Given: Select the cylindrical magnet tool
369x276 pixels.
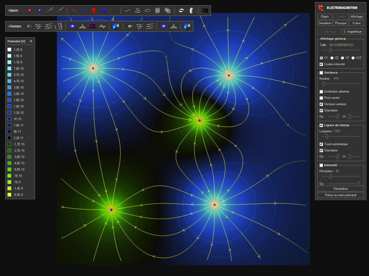Looking at the screenshot, I should (x=191, y=10).
